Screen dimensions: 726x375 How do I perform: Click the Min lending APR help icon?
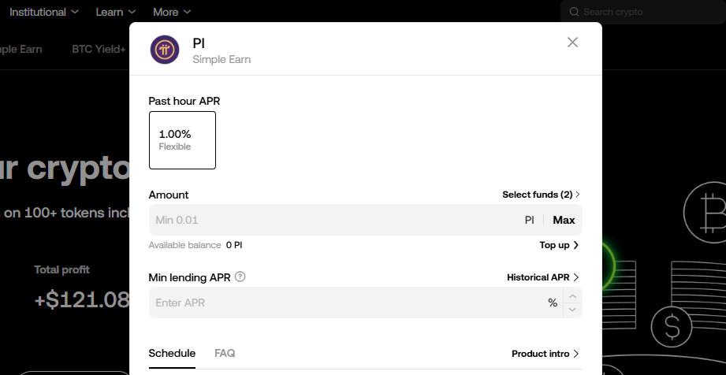click(x=240, y=277)
